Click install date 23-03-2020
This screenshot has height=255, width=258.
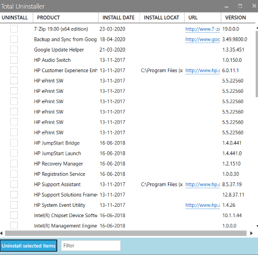(x=112, y=29)
